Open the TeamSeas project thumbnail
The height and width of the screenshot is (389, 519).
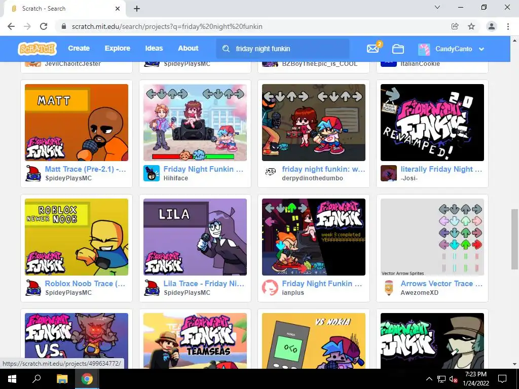point(195,341)
